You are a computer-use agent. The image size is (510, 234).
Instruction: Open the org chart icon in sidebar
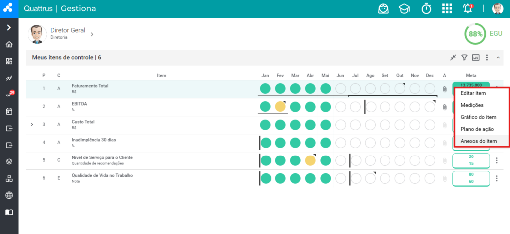pyautogui.click(x=9, y=178)
